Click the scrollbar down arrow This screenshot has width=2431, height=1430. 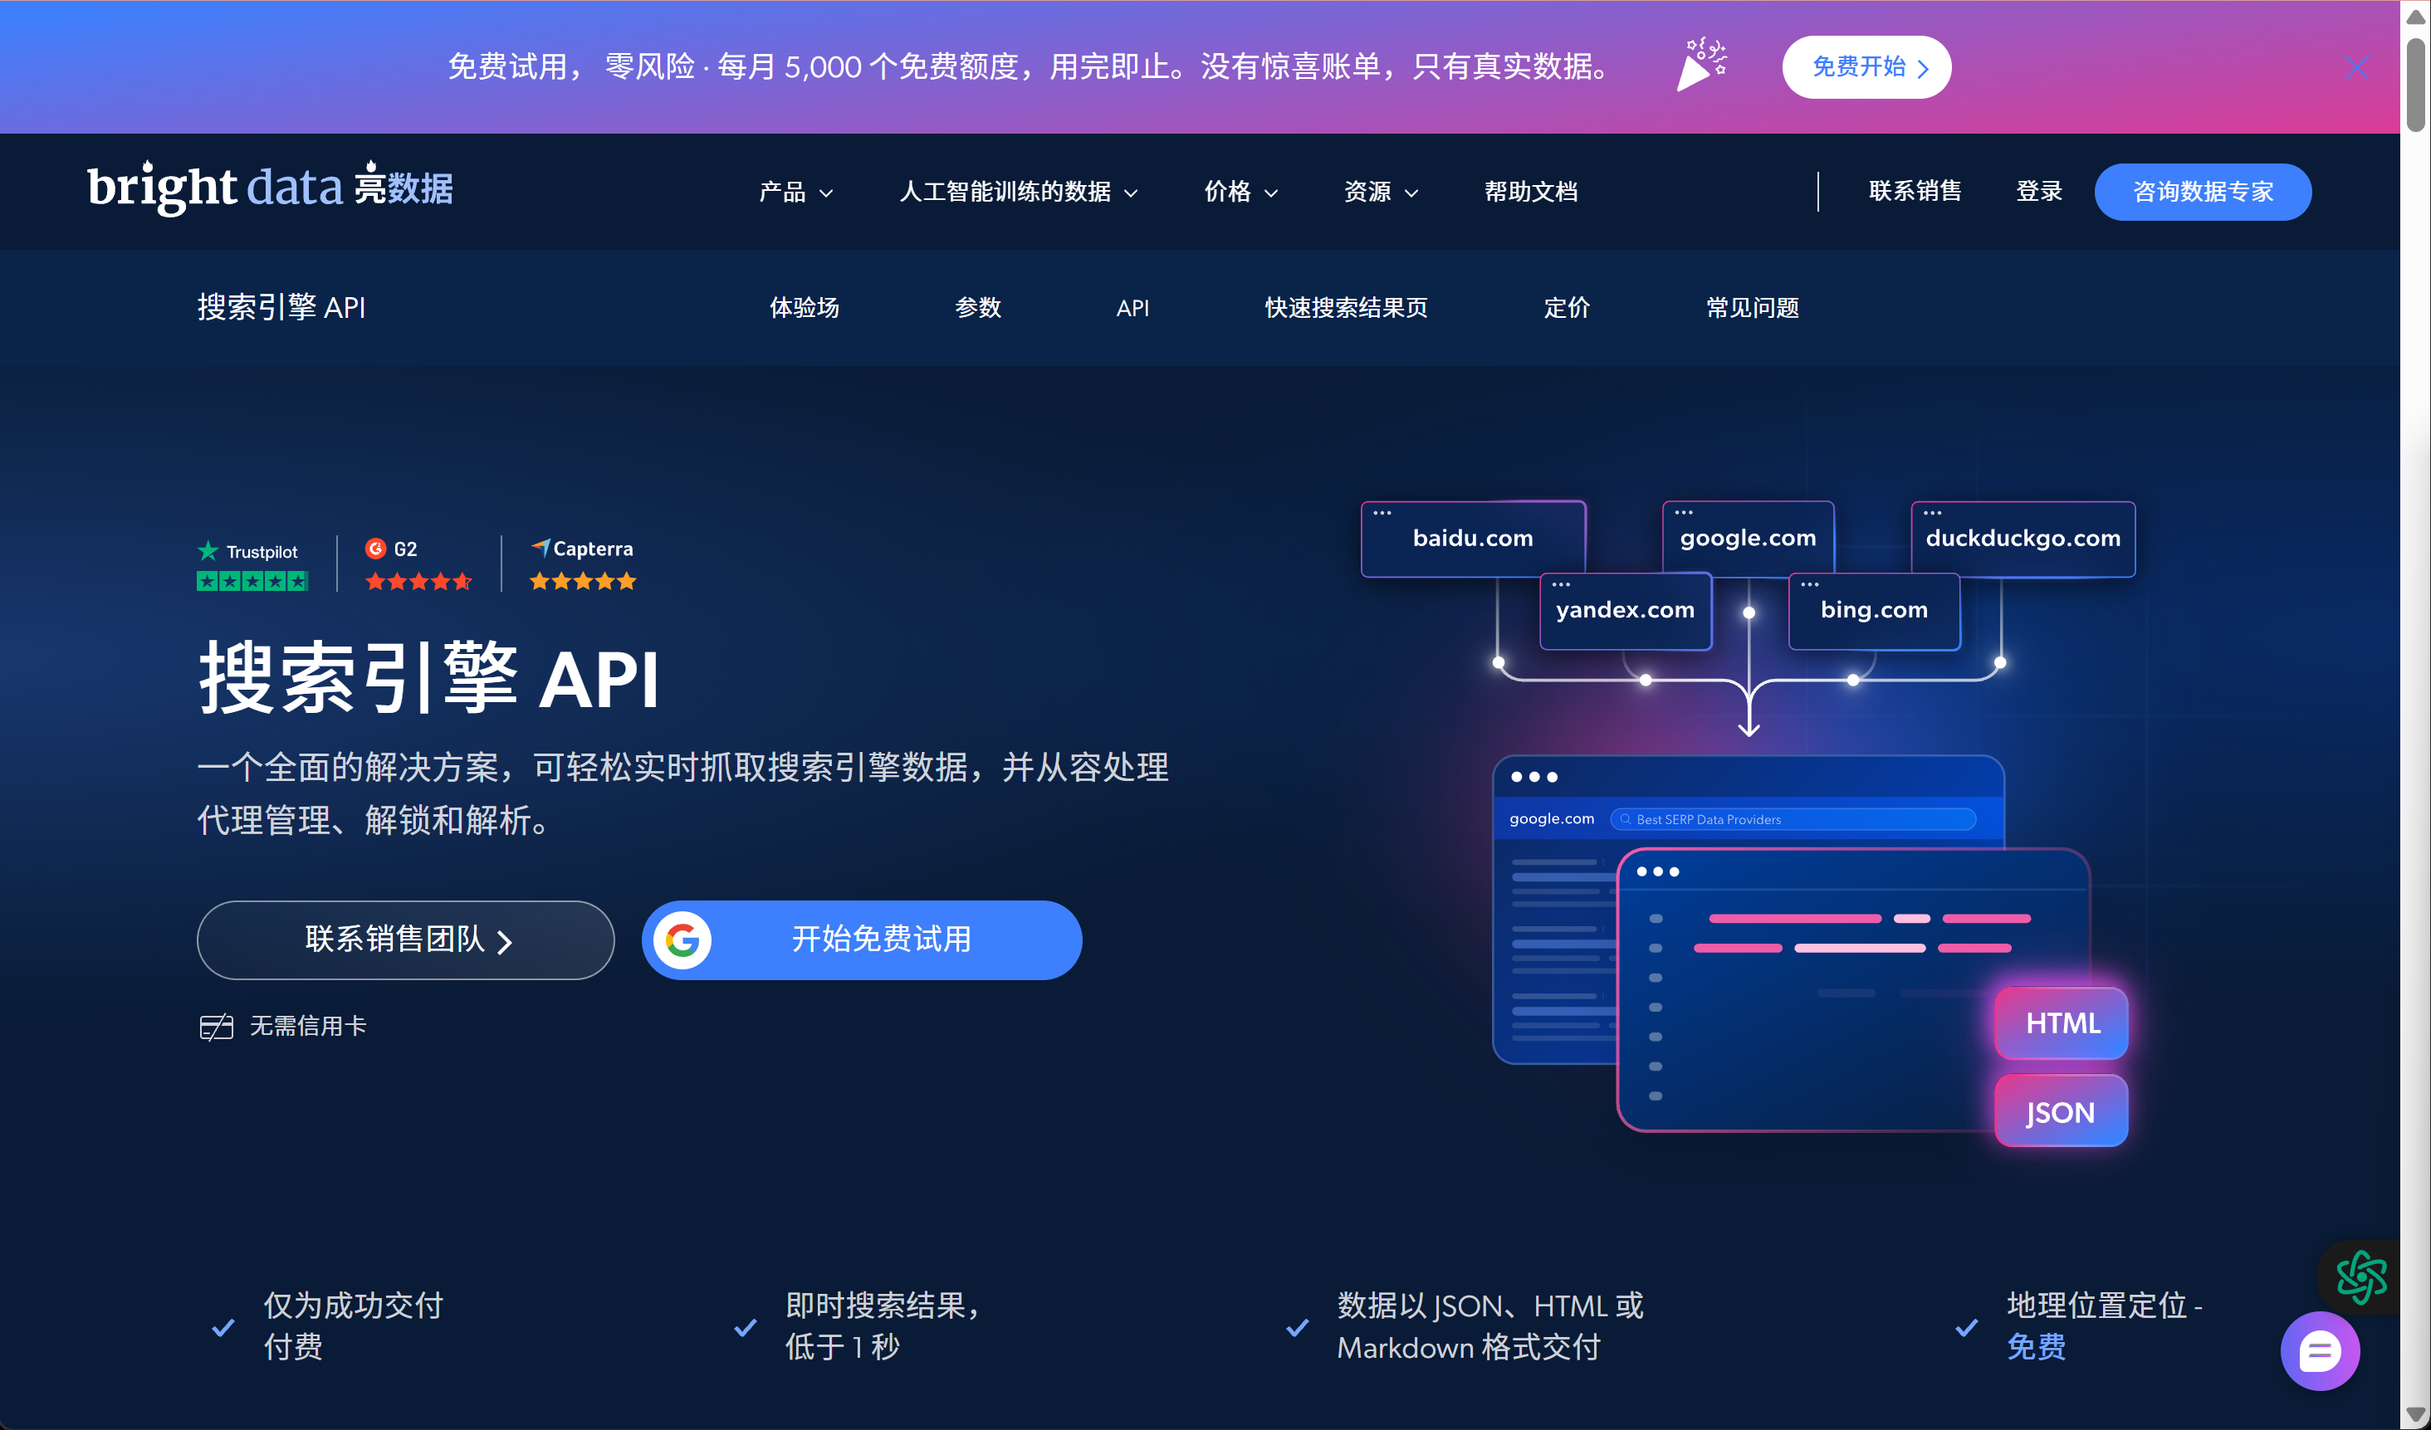click(x=2415, y=1414)
